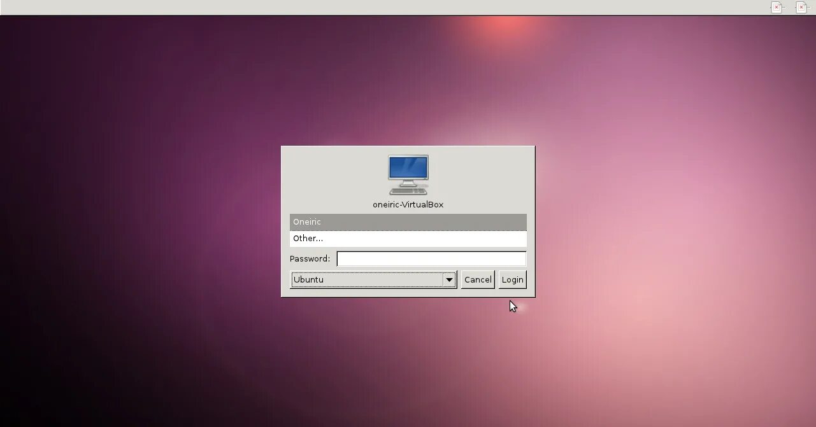Click the first broken icon in top bar
This screenshot has height=427, width=816.
(777, 8)
